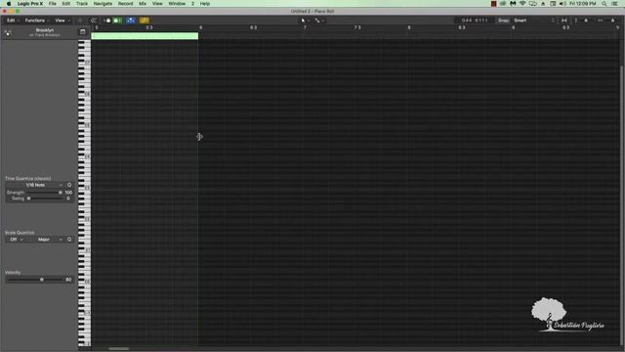
Task: Click the M menu bar icon
Action: 513,4
